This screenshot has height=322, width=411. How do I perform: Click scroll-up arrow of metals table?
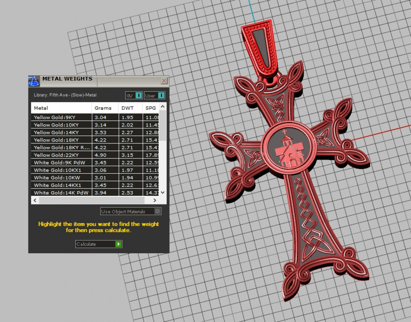tap(163, 107)
